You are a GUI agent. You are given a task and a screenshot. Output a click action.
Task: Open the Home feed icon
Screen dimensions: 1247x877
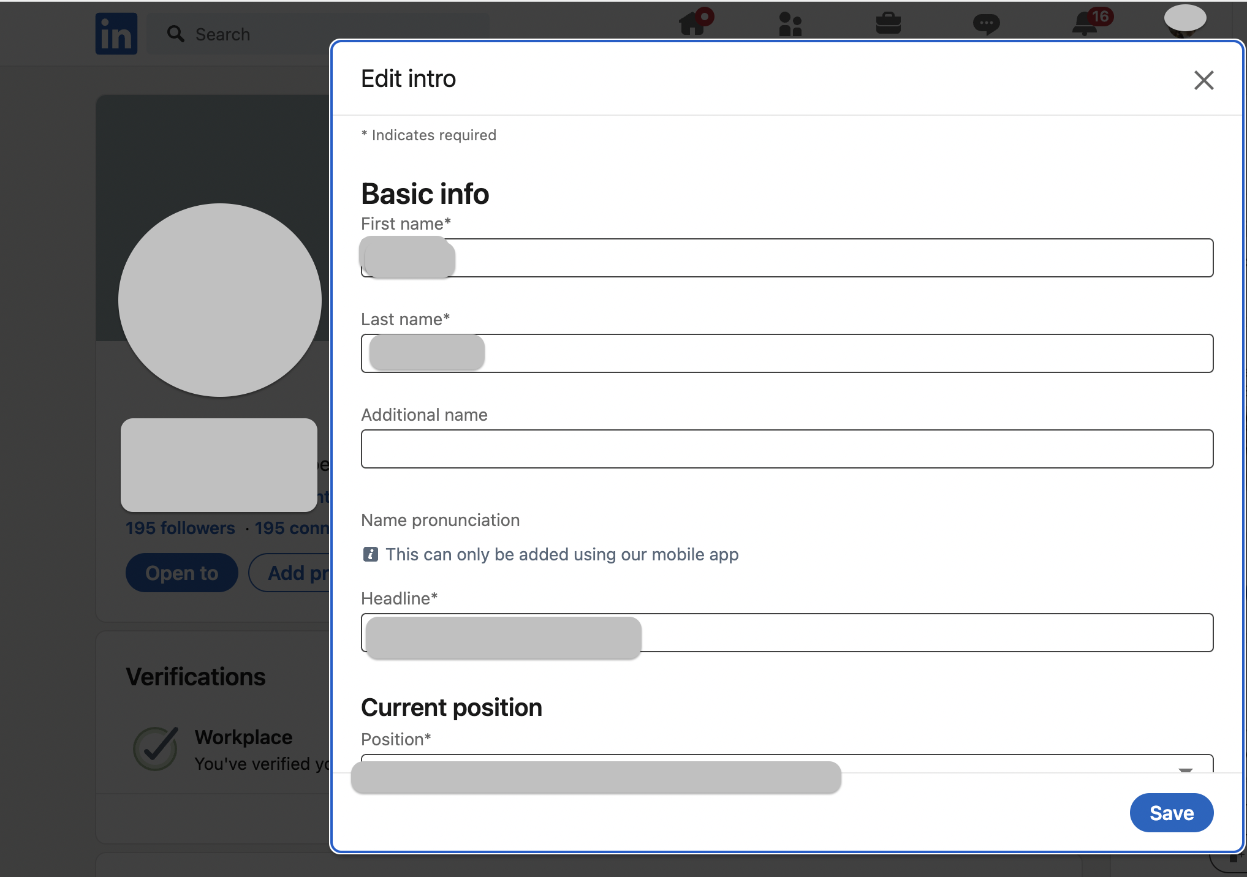692,24
